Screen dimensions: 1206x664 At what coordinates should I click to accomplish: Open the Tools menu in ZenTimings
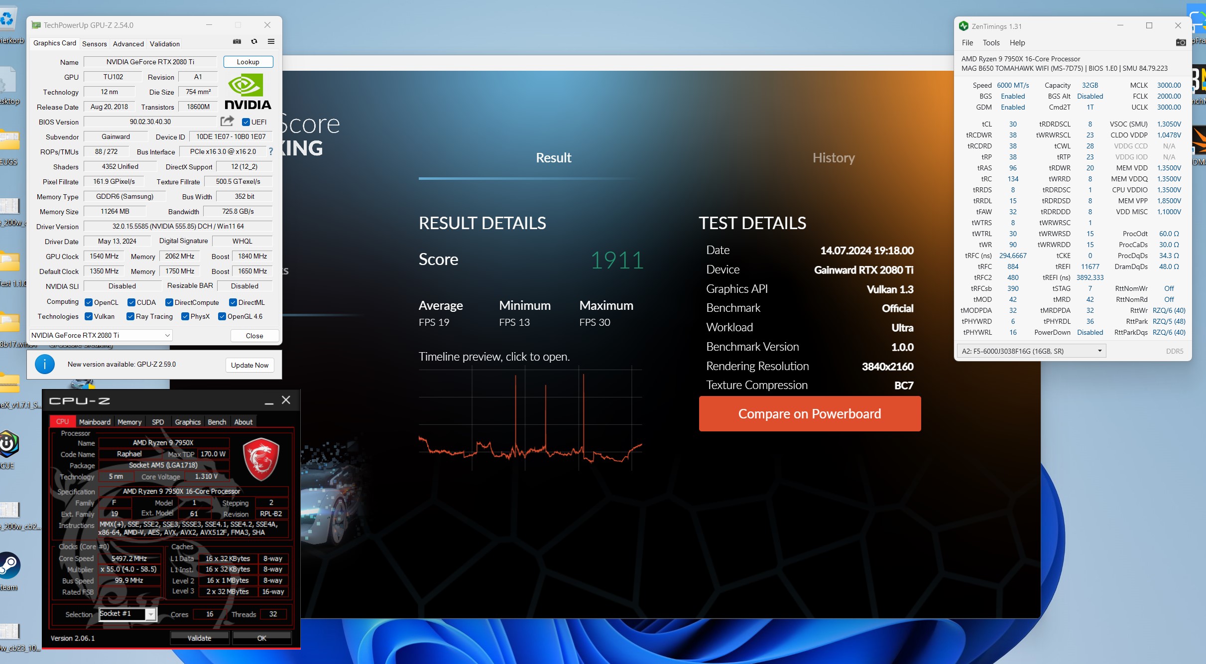pyautogui.click(x=990, y=43)
